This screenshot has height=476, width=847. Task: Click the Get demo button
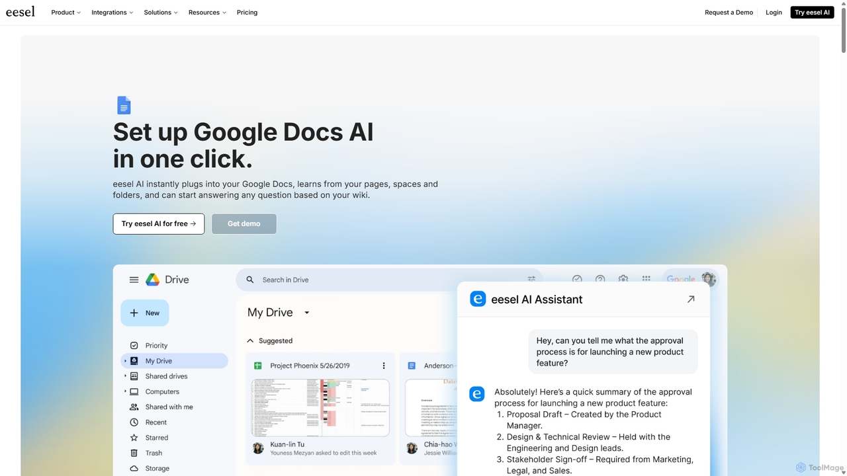pos(244,223)
